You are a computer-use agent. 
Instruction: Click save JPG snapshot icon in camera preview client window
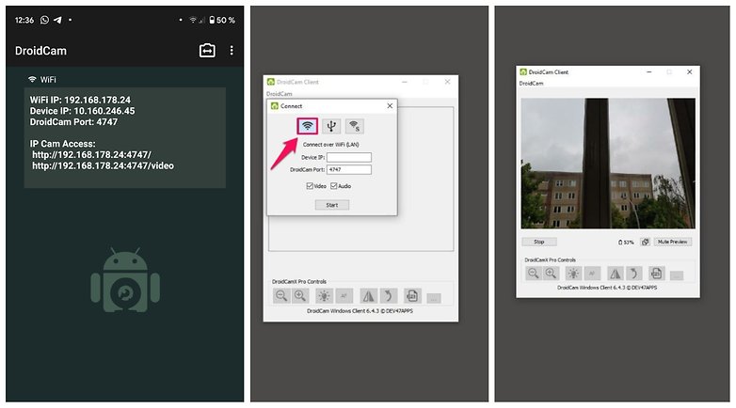656,273
